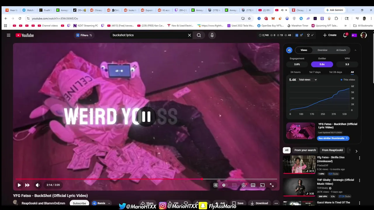Mute the video with the speaker icon
Image resolution: width=374 pixels, height=210 pixels.
[37, 185]
